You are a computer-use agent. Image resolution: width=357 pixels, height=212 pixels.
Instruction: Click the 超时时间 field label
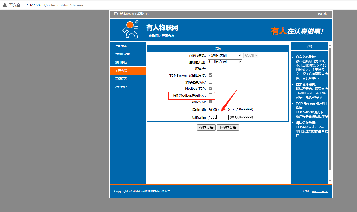(x=199, y=110)
